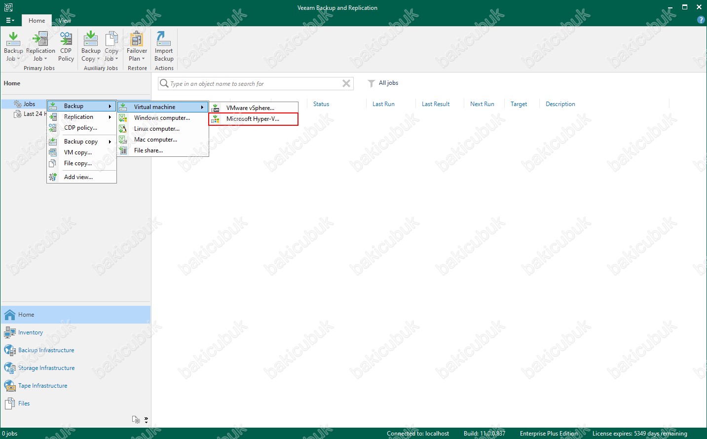Sort by the Last Run column header

coord(383,104)
